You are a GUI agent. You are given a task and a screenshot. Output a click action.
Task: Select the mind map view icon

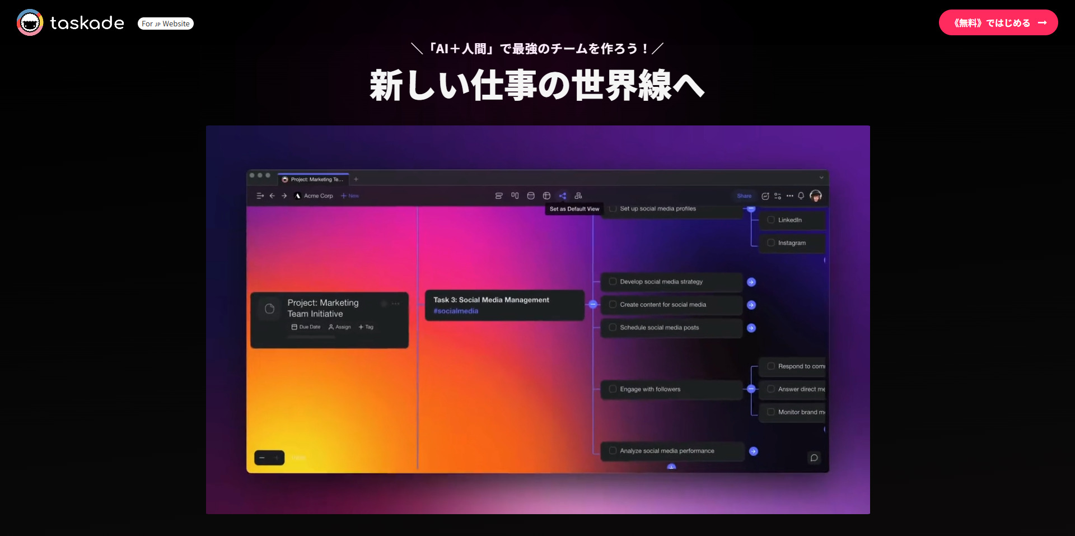562,196
